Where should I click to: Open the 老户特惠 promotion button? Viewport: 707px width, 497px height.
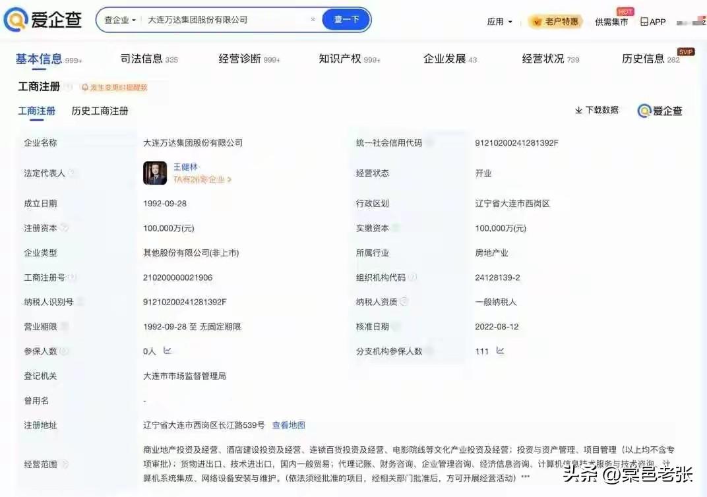tap(556, 21)
